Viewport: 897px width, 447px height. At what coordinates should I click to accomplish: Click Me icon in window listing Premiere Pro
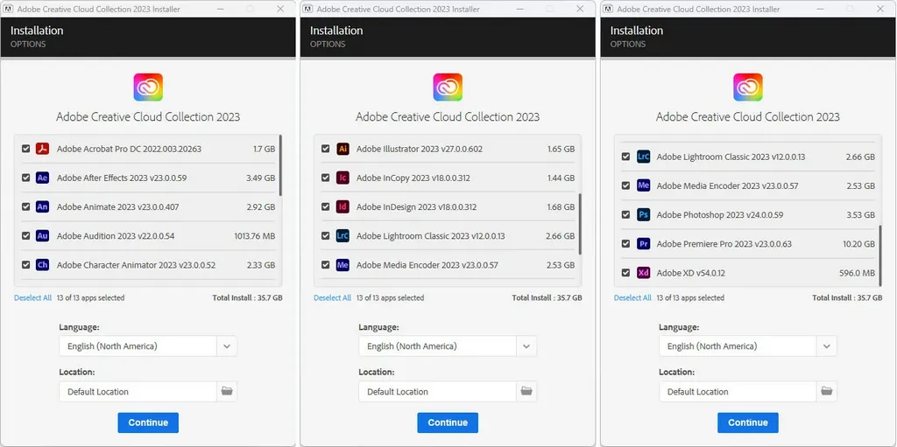pyautogui.click(x=643, y=185)
